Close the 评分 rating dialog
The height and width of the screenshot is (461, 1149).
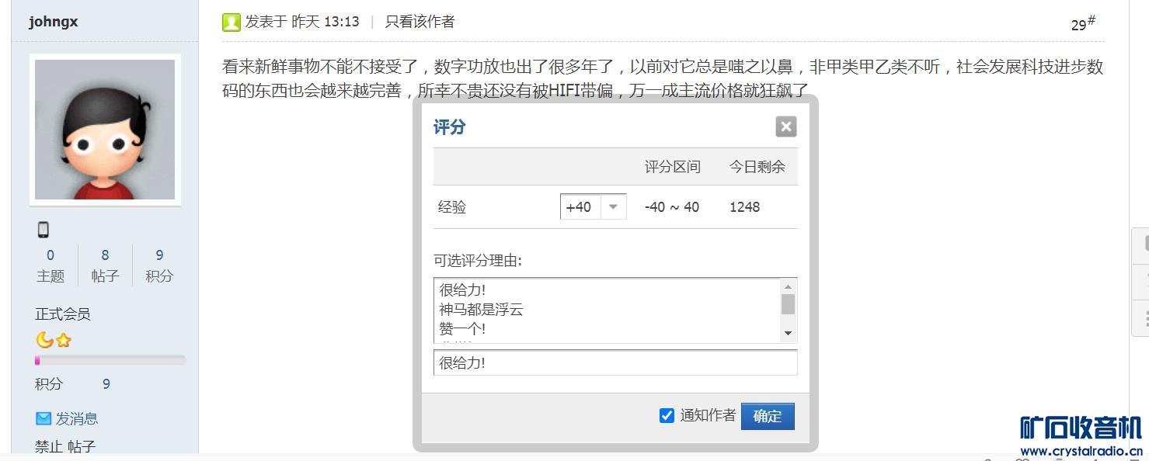pyautogui.click(x=786, y=127)
